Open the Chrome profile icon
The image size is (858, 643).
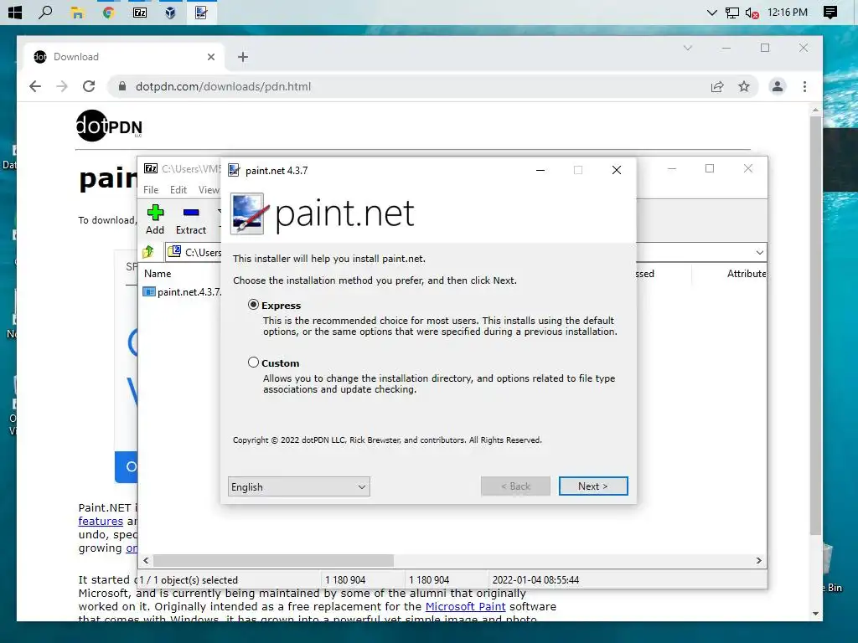777,86
